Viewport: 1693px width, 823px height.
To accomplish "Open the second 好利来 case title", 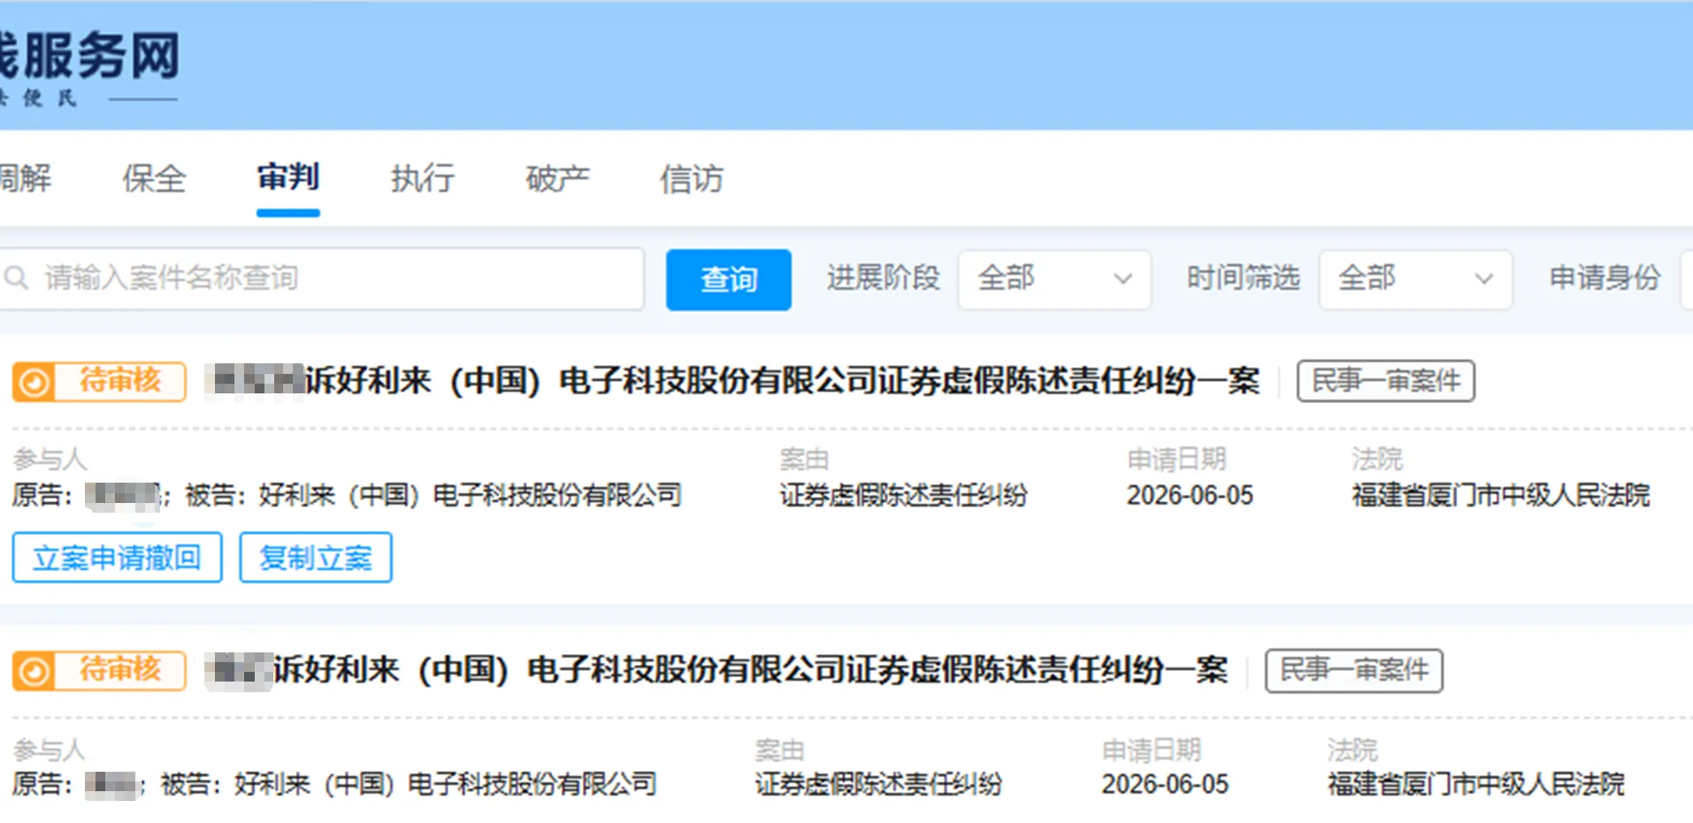I will (716, 670).
